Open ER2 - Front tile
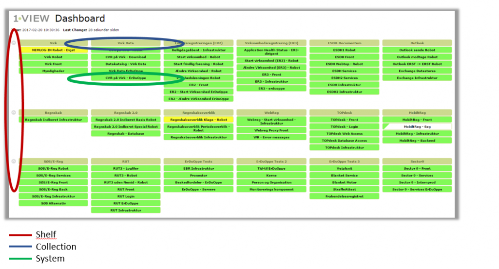Screen dimensions: 499x269 [x=199, y=85]
